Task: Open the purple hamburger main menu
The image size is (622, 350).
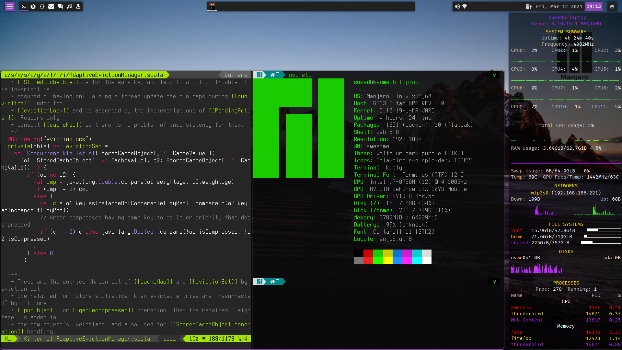Action: coord(10,6)
